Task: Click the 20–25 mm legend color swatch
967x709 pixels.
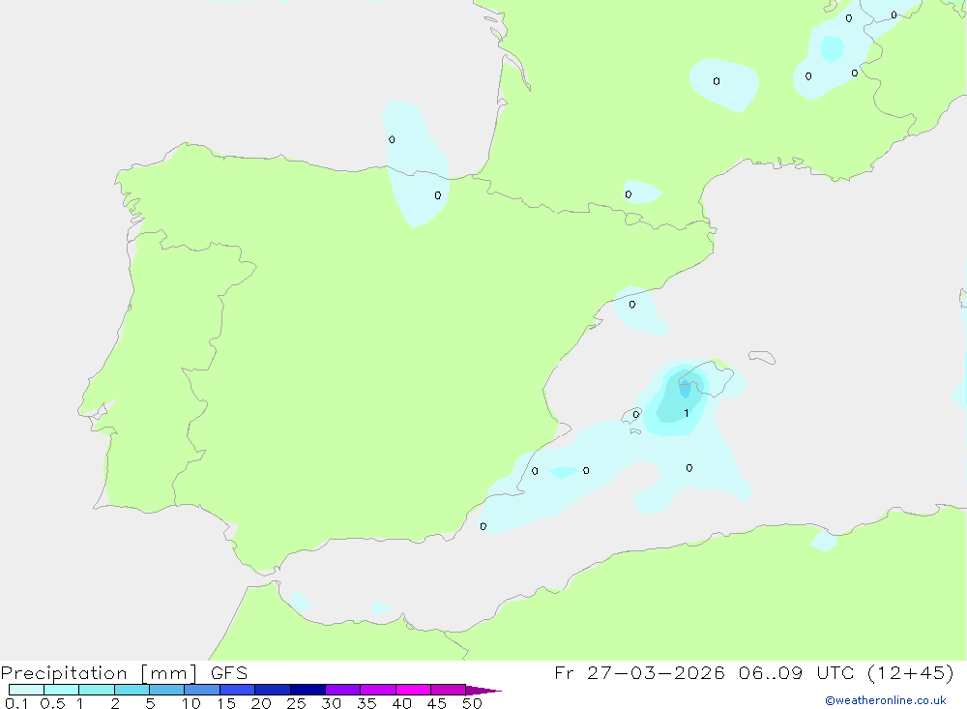Action: [273, 690]
